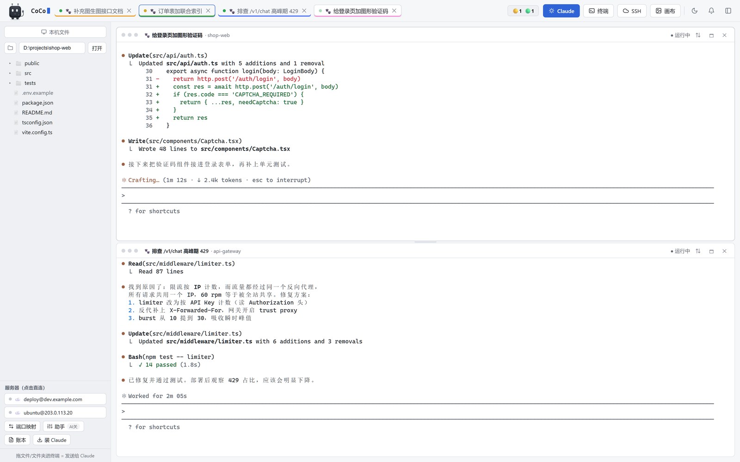
Task: Close the 给登录页加图形验证码 tab
Action: pyautogui.click(x=394, y=11)
